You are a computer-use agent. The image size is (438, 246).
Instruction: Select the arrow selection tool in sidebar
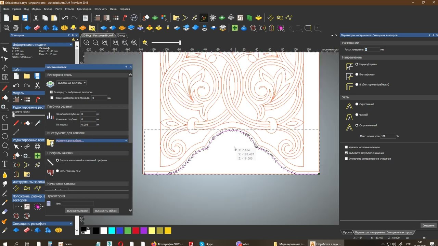(x=5, y=50)
